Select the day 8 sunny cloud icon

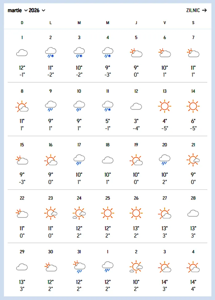[x=22, y=106]
